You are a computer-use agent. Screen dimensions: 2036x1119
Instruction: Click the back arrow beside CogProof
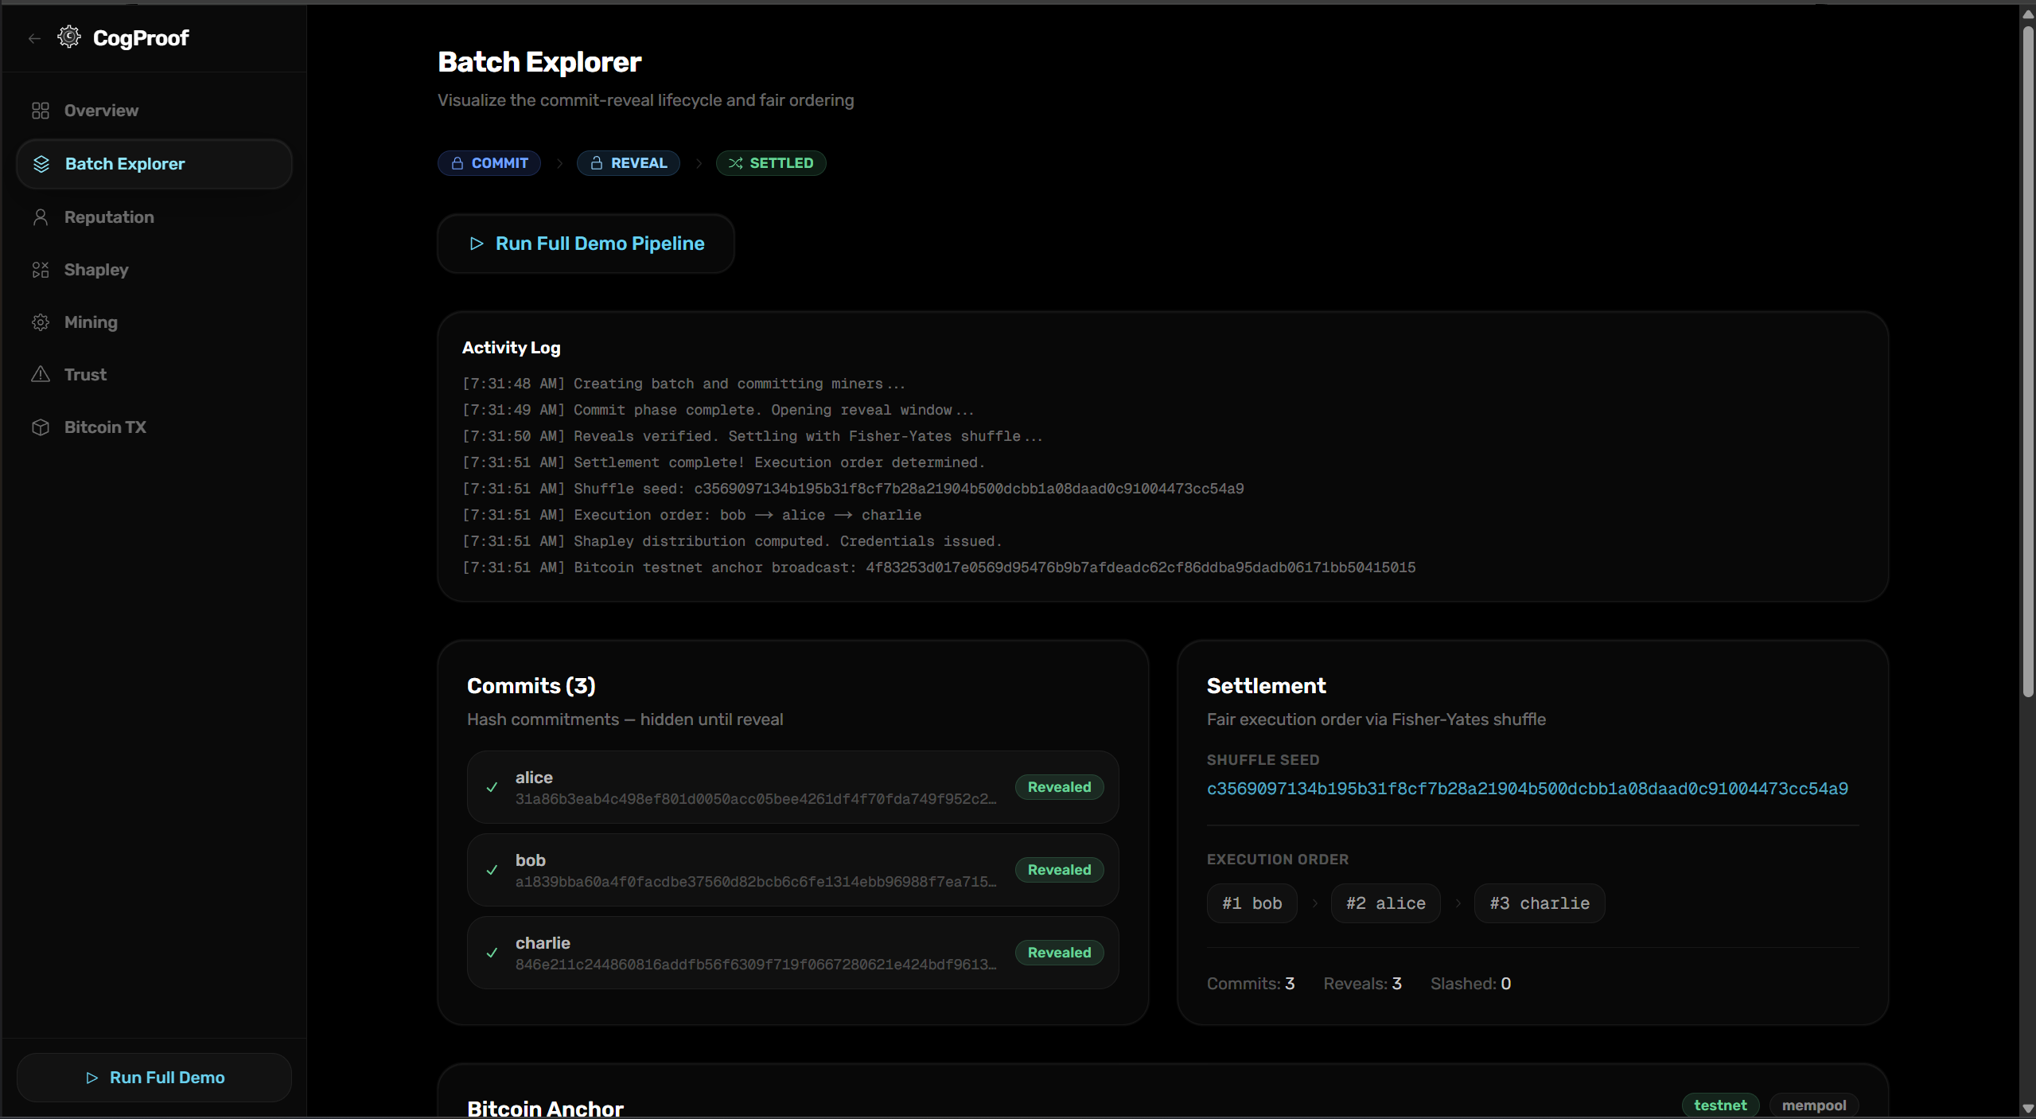[34, 38]
